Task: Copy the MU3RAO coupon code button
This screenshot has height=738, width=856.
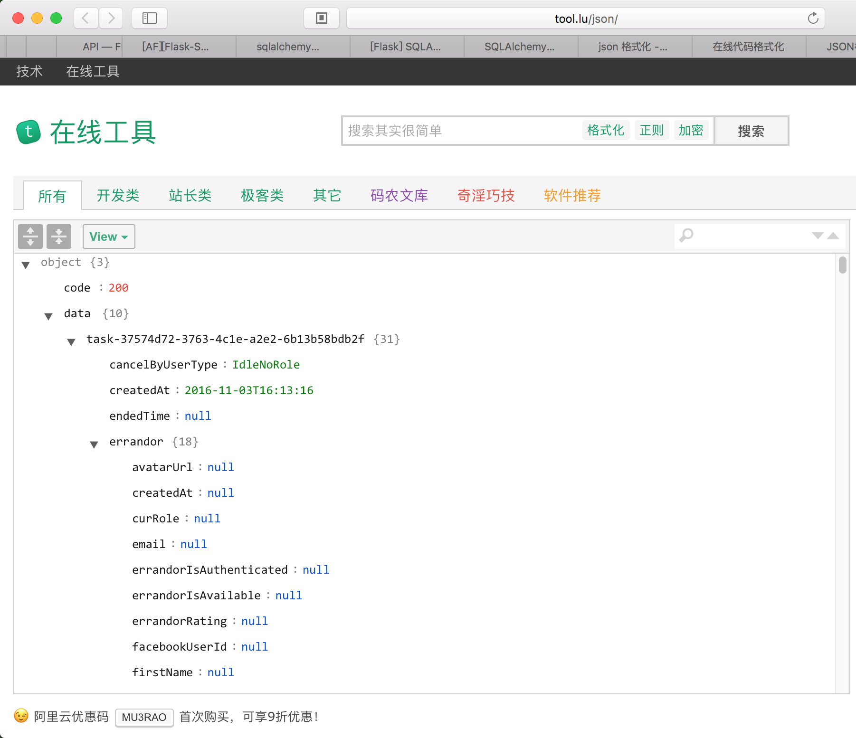Action: click(144, 717)
